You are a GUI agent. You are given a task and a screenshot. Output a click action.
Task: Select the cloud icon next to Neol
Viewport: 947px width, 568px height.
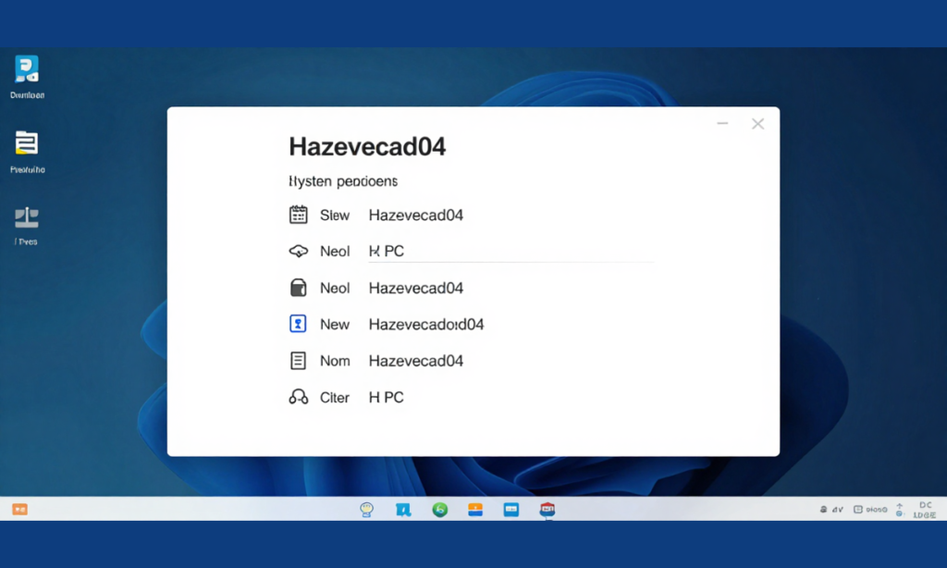tap(299, 251)
